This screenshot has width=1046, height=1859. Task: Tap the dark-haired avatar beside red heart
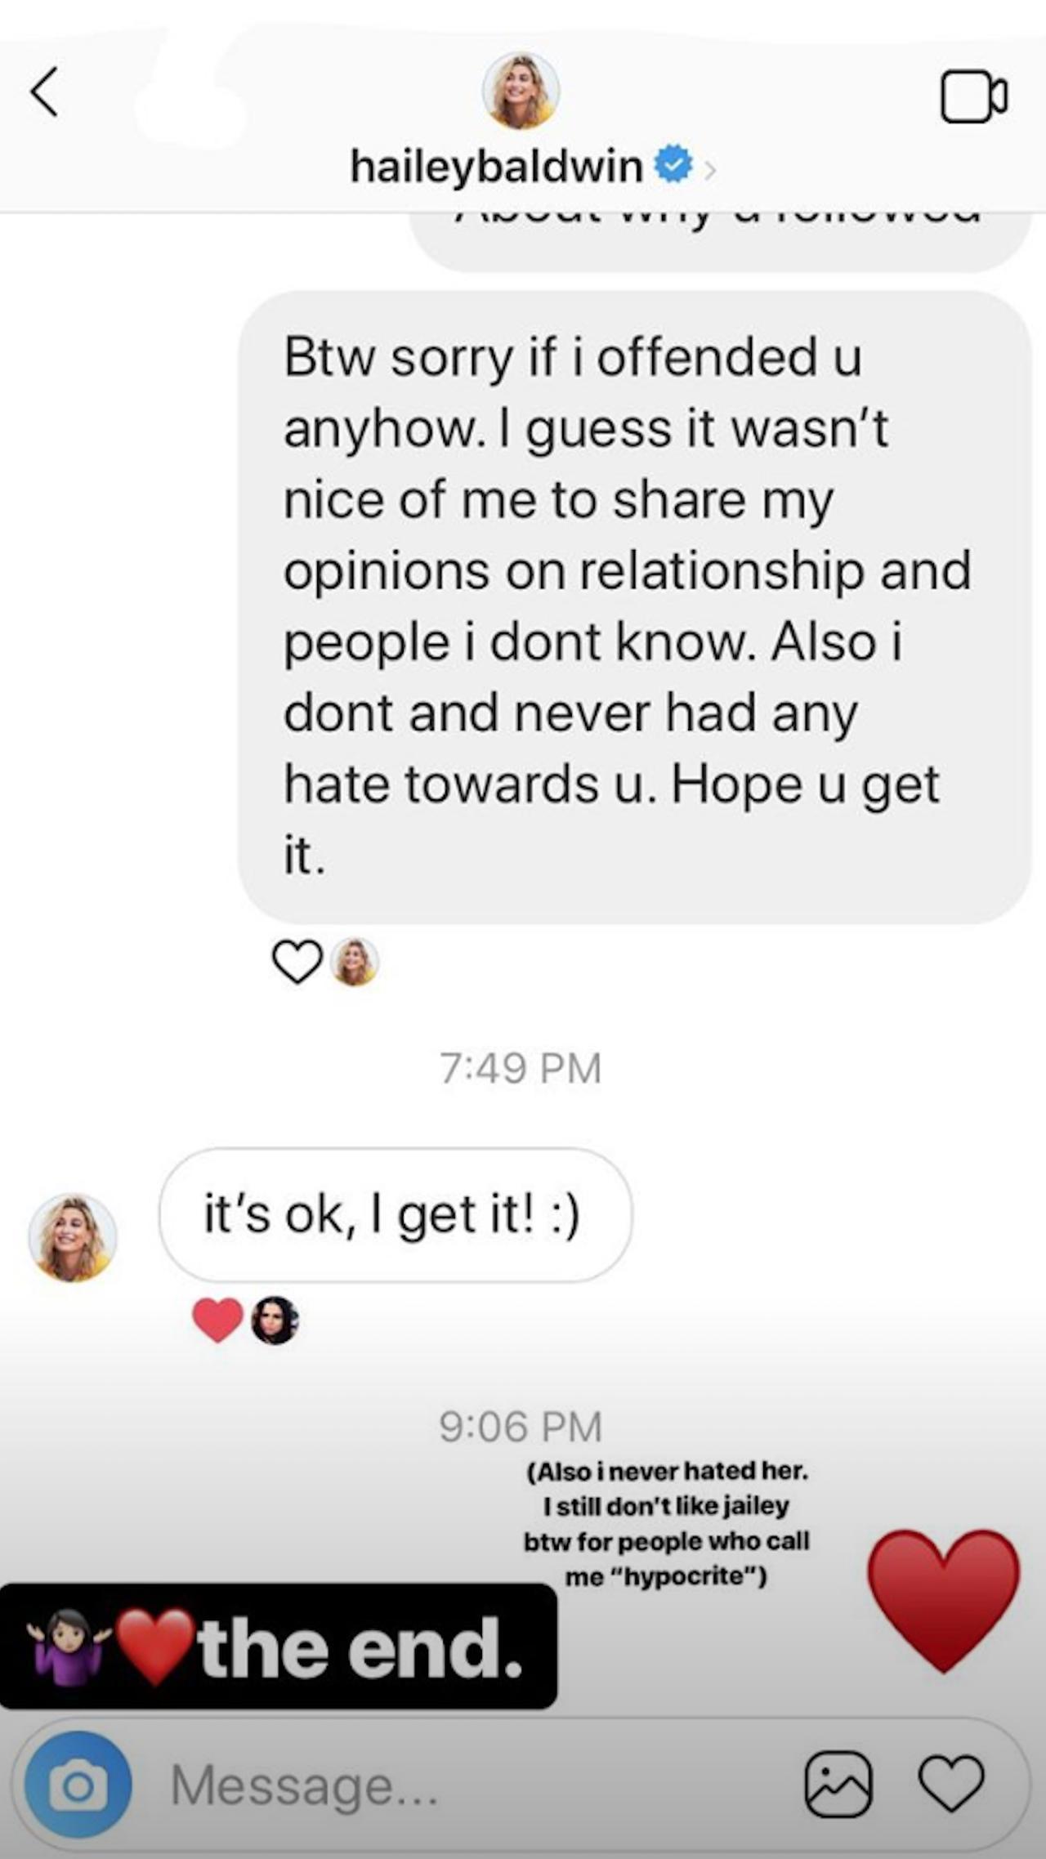coord(275,1320)
